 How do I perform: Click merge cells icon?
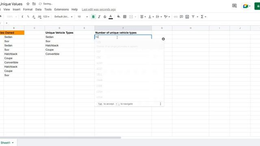tap(131, 17)
